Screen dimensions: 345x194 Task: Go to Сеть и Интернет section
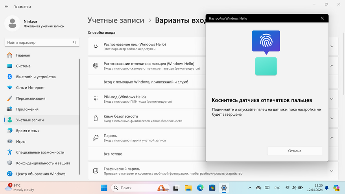[x=42, y=87]
